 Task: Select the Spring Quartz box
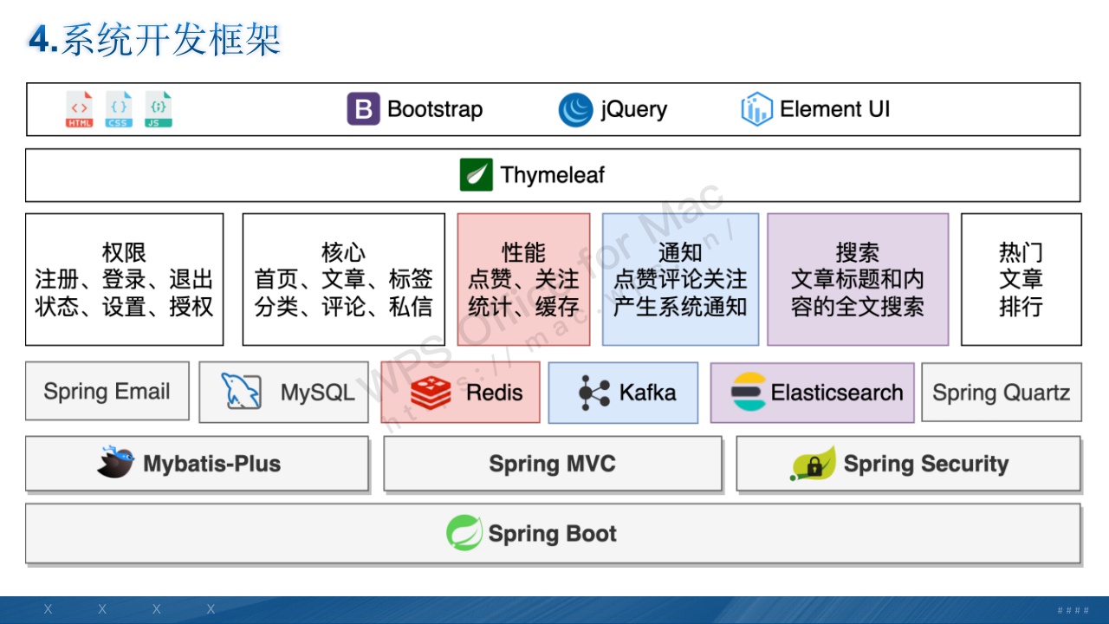[x=1002, y=393]
